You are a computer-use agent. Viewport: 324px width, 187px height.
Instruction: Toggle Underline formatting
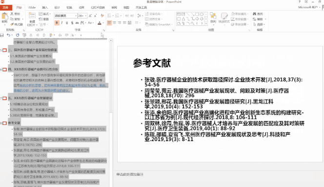(x=67, y=23)
